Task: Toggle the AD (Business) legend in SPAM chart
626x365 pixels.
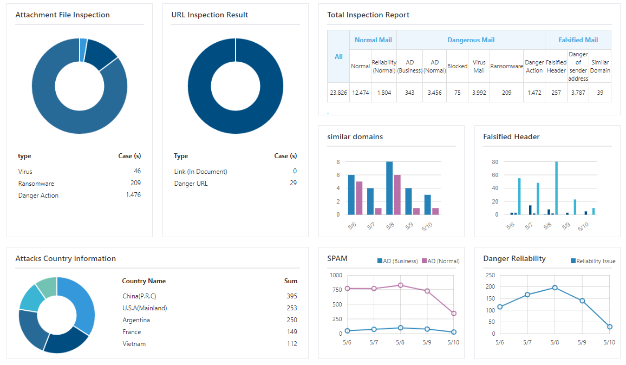Action: [x=397, y=261]
